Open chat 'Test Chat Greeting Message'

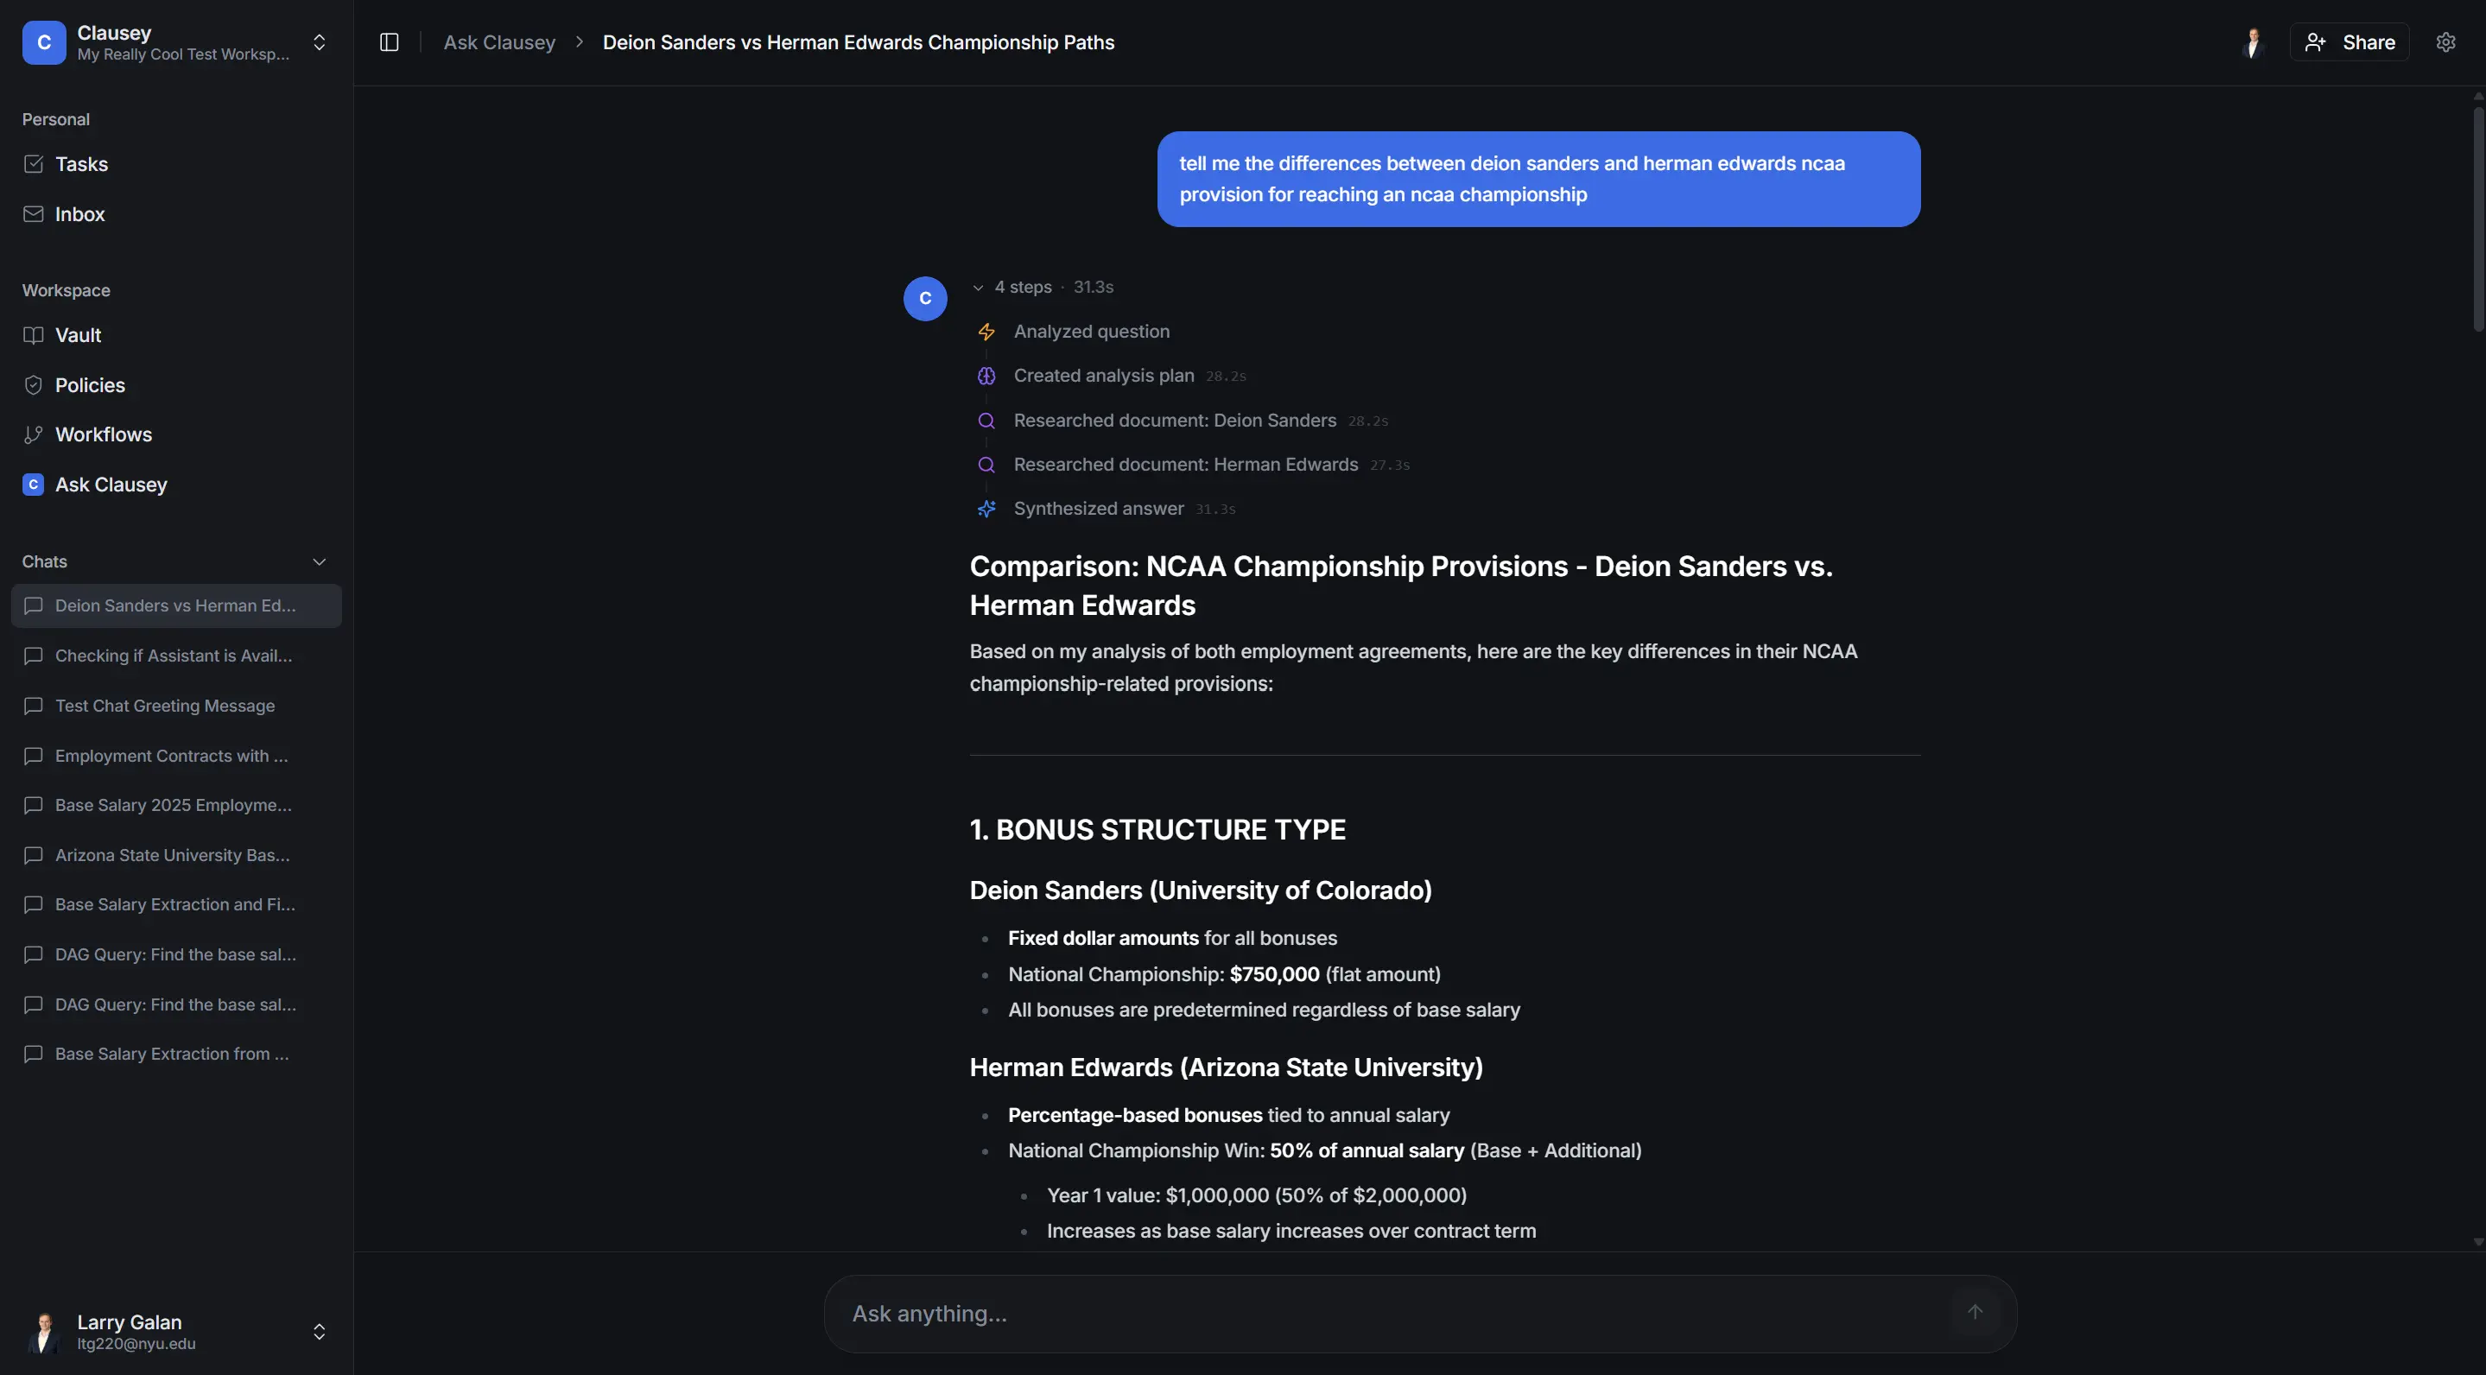click(x=165, y=706)
